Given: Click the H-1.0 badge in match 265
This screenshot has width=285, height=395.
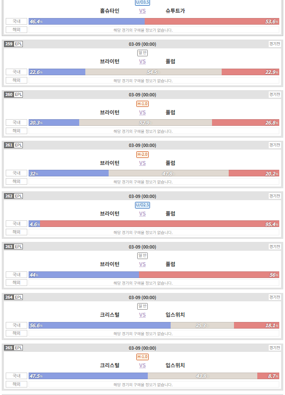Looking at the screenshot, I should [142, 357].
